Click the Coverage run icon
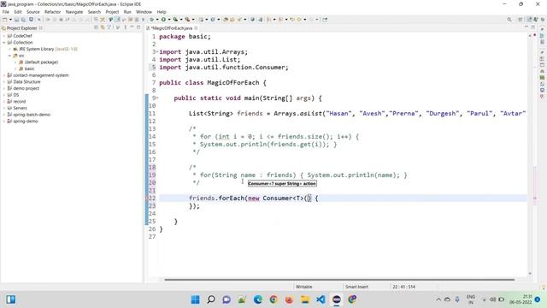This screenshot has width=547, height=308. point(175,20)
